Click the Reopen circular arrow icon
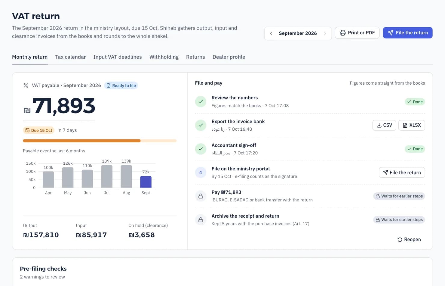Screen dimensions: 445x286 point(400,240)
